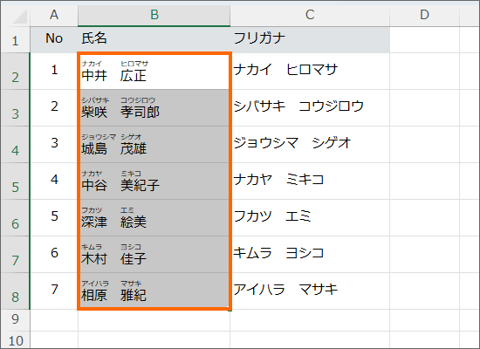This screenshot has width=480, height=349.
Task: Click No cell containing 4
Action: [x=54, y=181]
